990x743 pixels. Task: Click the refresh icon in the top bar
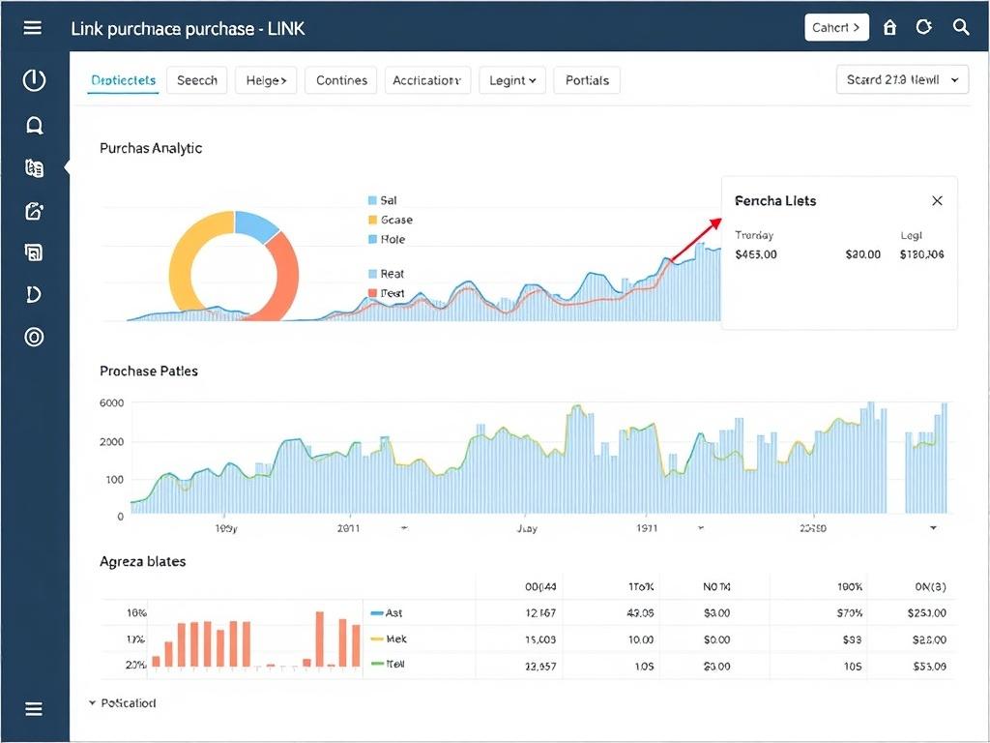[924, 28]
